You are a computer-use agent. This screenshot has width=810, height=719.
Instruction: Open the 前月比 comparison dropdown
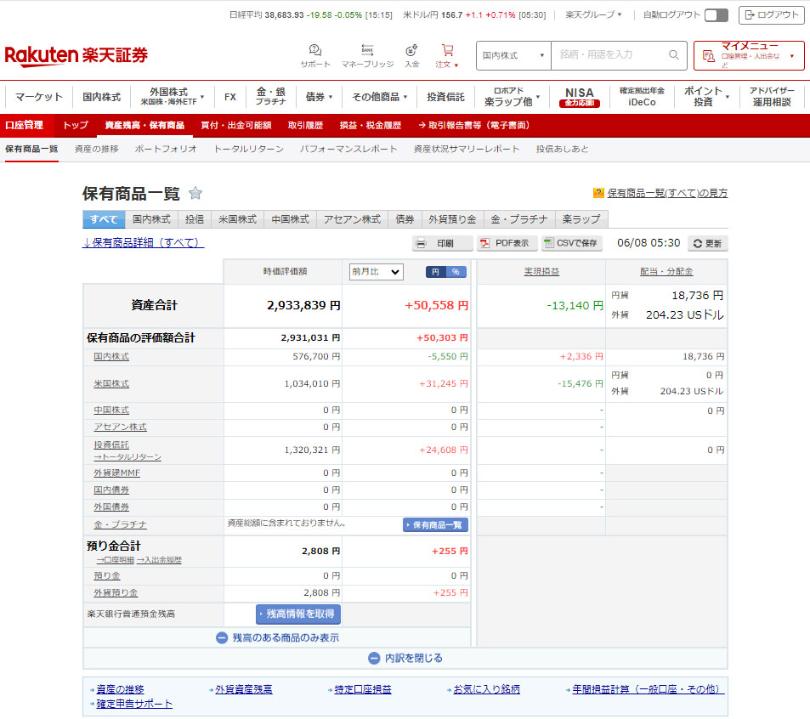coord(376,272)
